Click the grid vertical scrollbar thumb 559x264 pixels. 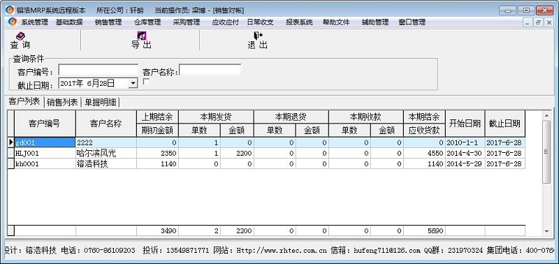546,152
